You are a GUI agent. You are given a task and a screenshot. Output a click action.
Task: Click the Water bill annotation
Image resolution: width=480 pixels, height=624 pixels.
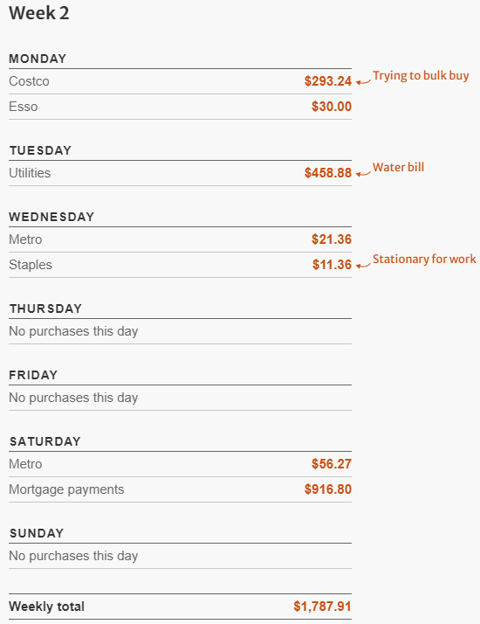pos(398,167)
